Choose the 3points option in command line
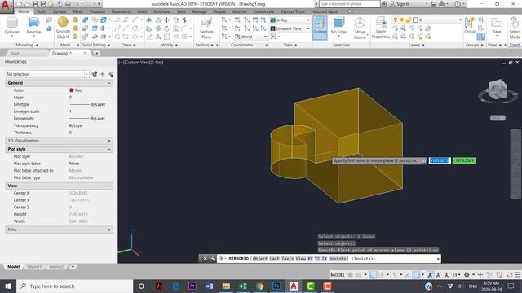The width and height of the screenshot is (522, 293). coord(338,259)
